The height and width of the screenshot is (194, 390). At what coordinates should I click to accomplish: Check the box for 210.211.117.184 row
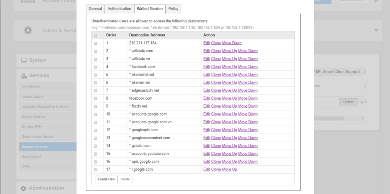95,43
